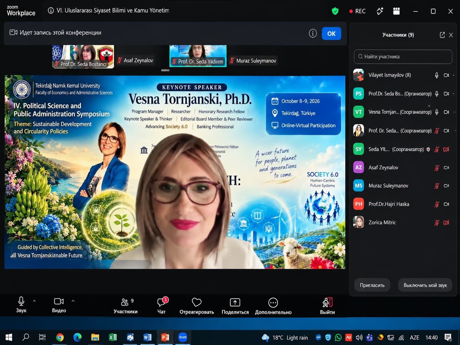
Task: Focus the Найти участника search field
Action: click(403, 57)
